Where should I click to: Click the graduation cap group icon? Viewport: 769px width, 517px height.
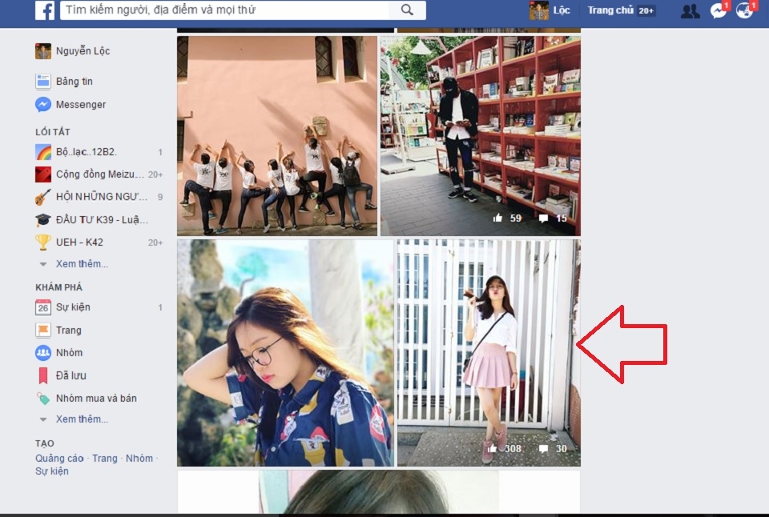43,219
